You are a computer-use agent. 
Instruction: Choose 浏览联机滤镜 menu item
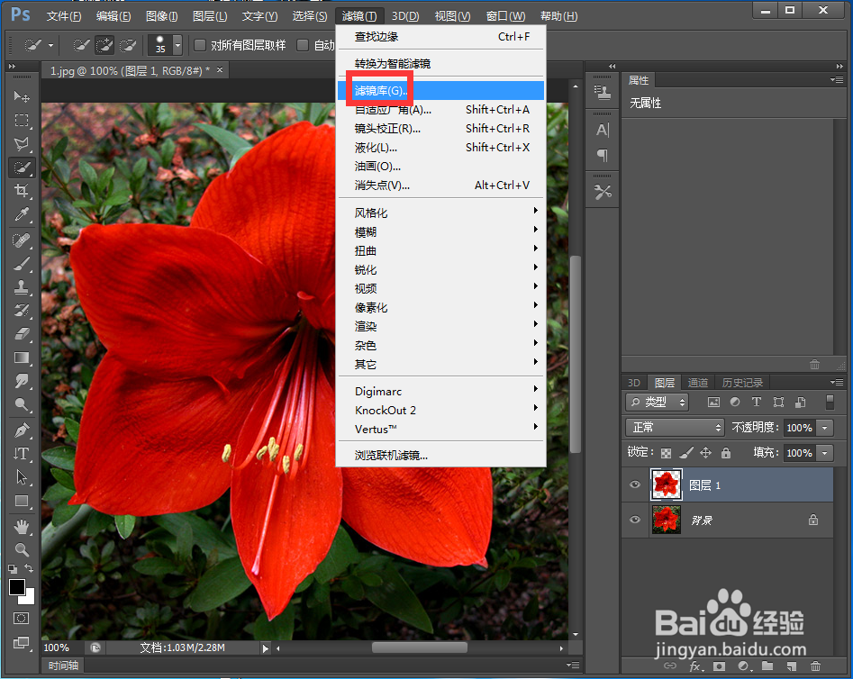click(440, 456)
